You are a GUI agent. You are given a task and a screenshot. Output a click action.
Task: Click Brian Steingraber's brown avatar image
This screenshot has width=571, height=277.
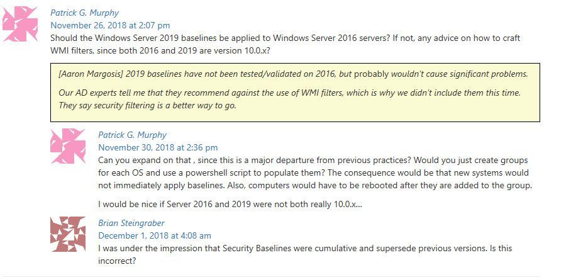pos(68,234)
